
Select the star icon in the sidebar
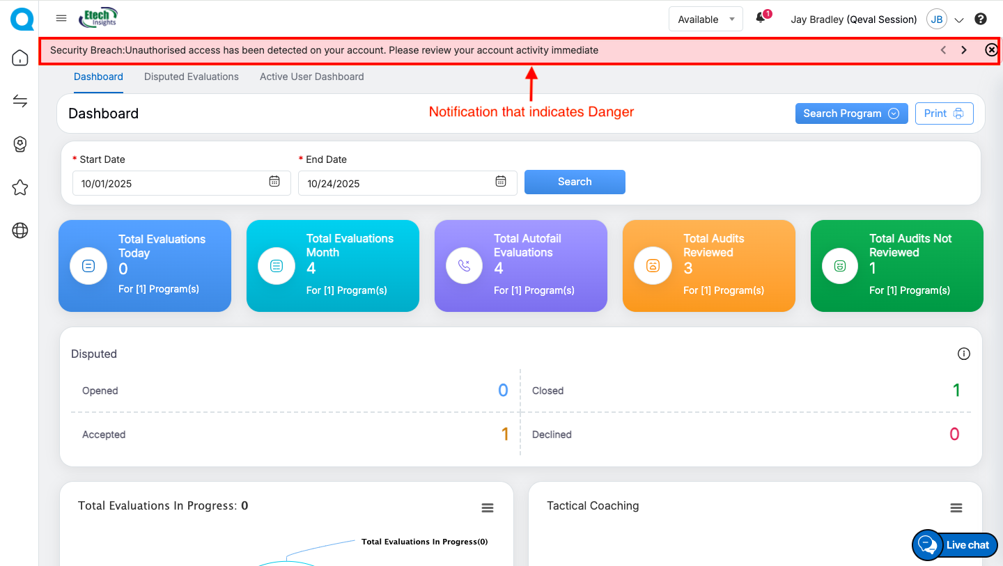(20, 187)
